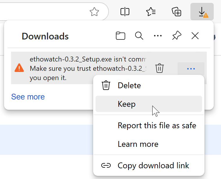This screenshot has height=179, width=221.
Task: Open the downloads folder from the panel header
Action: coord(121,36)
